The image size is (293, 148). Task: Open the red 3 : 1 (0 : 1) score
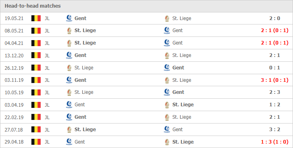(274, 80)
